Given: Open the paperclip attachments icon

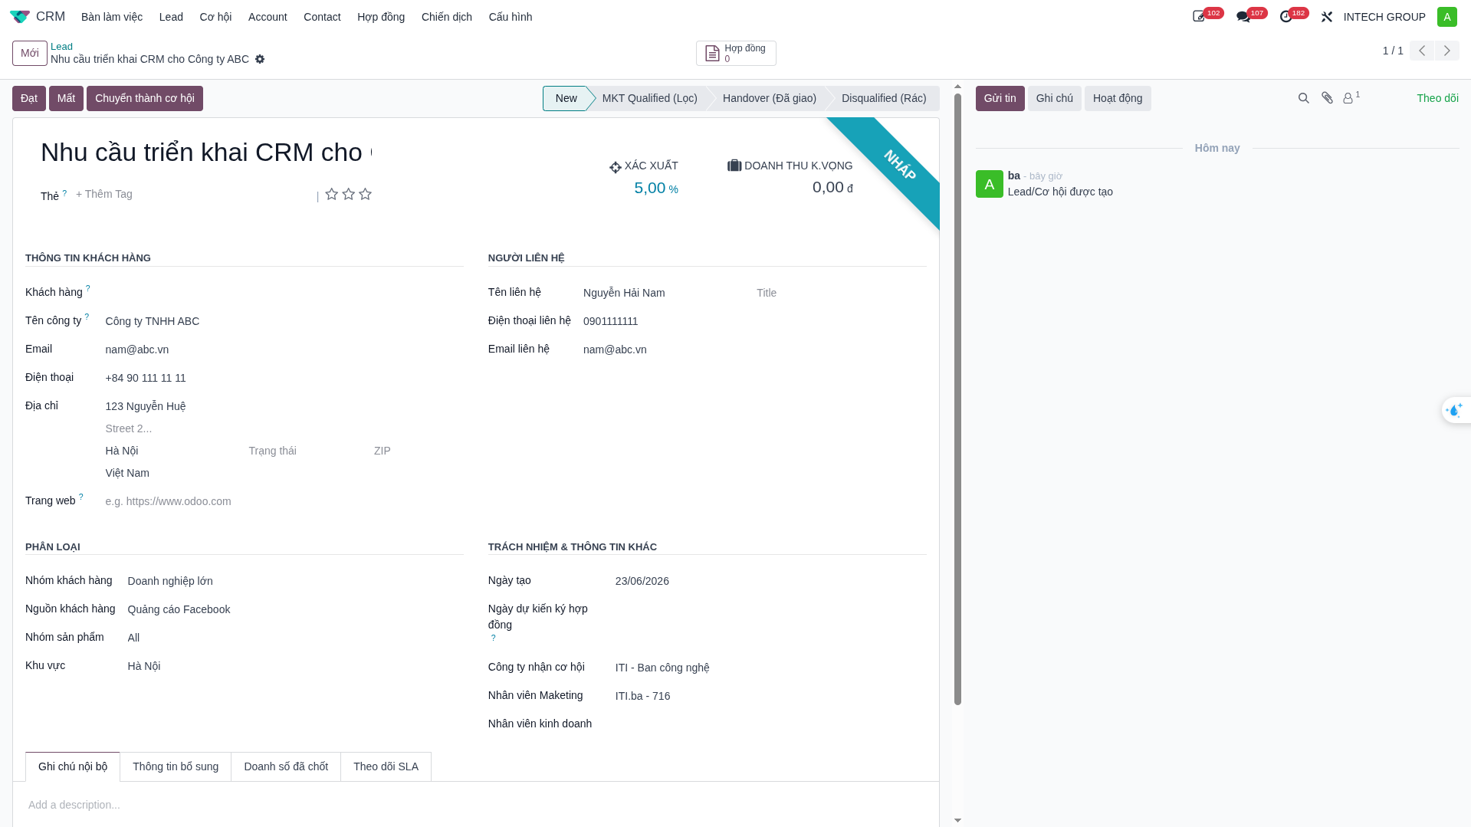Looking at the screenshot, I should 1327,98.
